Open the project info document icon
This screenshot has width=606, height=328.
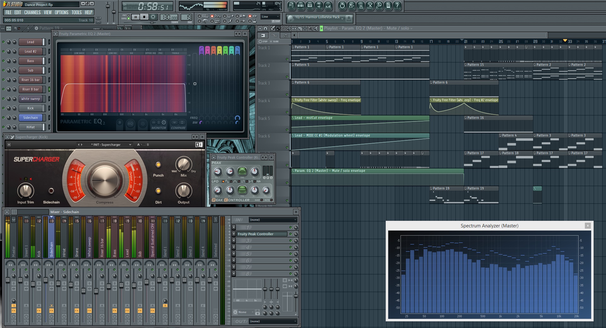tap(388, 6)
